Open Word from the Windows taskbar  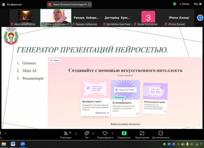point(13,144)
